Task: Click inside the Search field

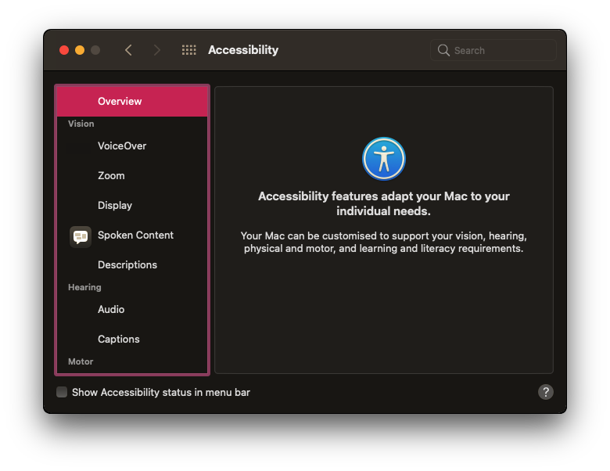Action: [x=493, y=50]
